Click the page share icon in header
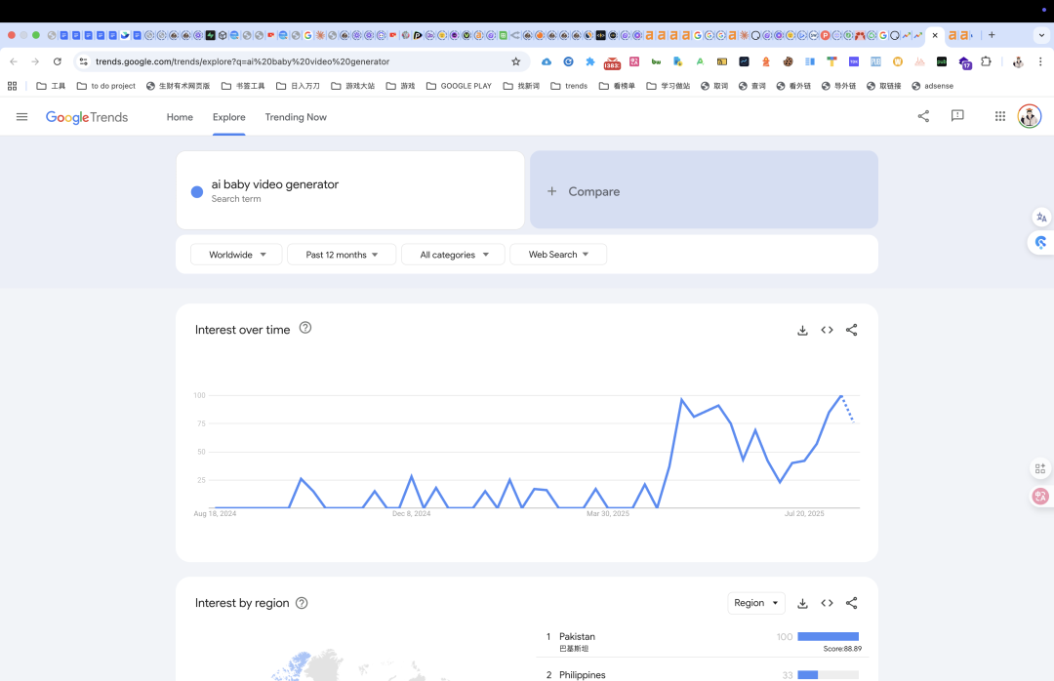The width and height of the screenshot is (1054, 681). (x=923, y=116)
